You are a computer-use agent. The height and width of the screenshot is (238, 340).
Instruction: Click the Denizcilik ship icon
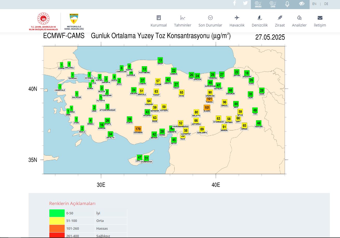pyautogui.click(x=259, y=18)
